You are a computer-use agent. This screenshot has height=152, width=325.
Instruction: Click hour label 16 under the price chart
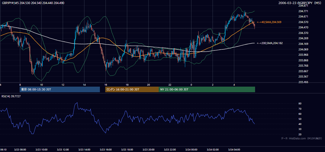click(106, 85)
